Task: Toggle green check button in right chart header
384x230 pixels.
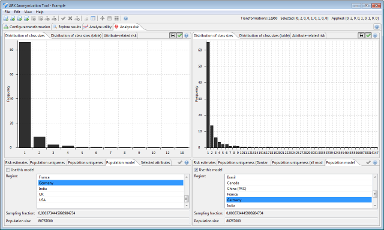Action: pyautogui.click(x=368, y=36)
